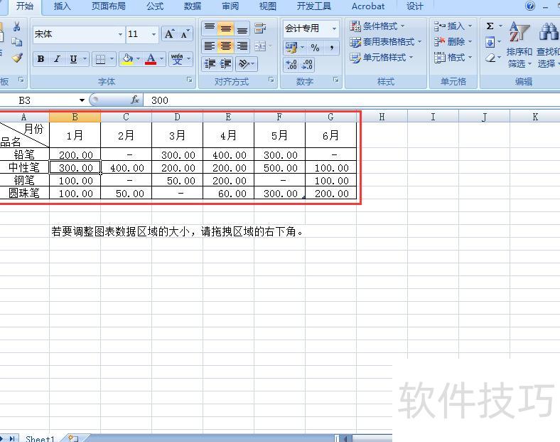560x442 pixels.
Task: Increase decimal places
Action: (291, 64)
